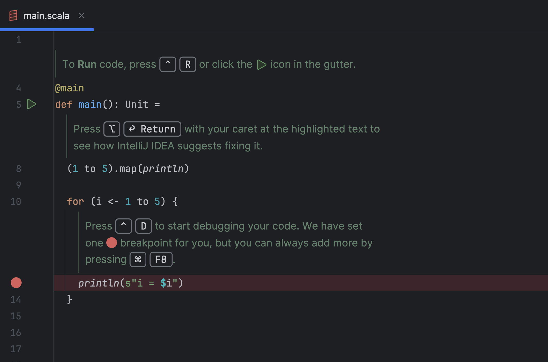The width and height of the screenshot is (548, 362).
Task: Click the F8 shortcut button hint
Action: 161,259
